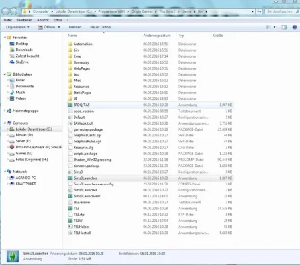This screenshot has width=300, height=265.
Task: Open the Bearbeiten menu
Action: 25,20
